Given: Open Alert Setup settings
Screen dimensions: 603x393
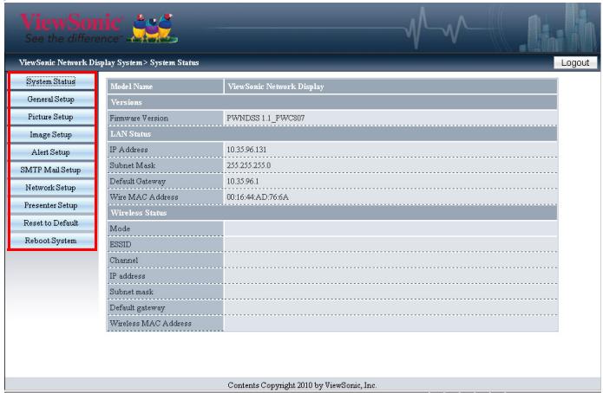Looking at the screenshot, I should coord(51,152).
